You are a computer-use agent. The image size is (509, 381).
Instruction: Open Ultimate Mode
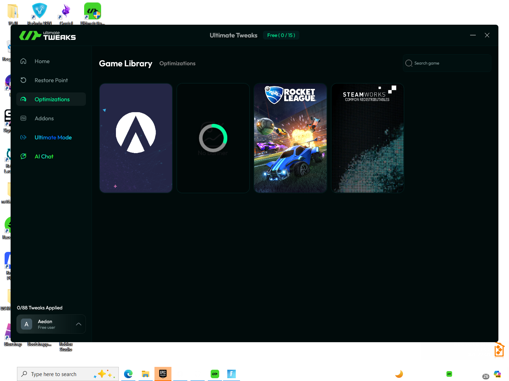[51, 137]
